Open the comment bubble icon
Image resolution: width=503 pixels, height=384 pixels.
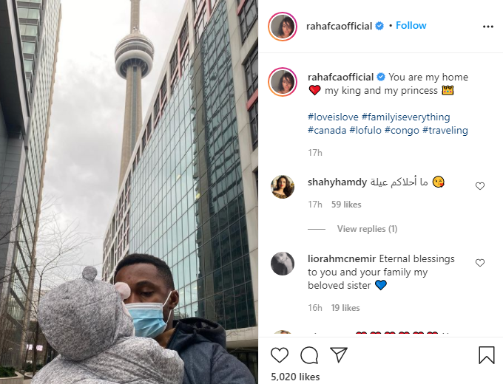(309, 355)
